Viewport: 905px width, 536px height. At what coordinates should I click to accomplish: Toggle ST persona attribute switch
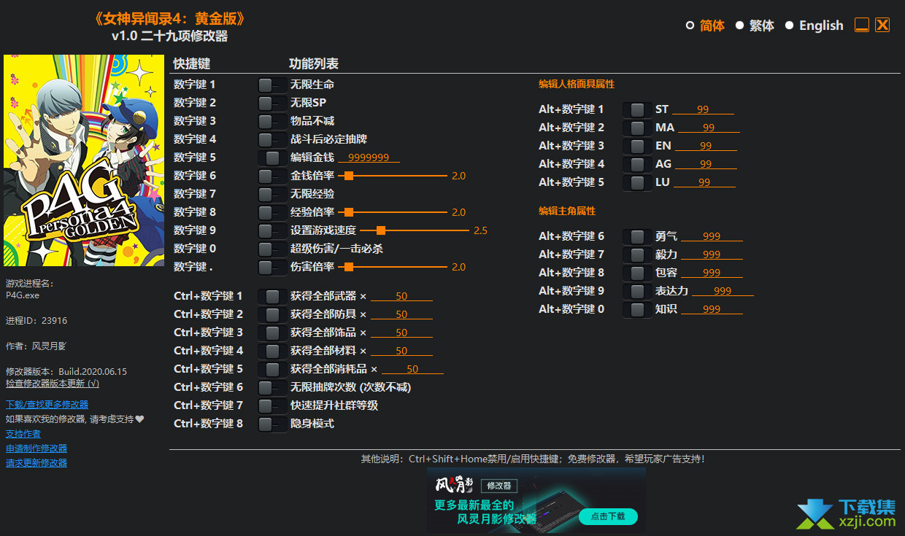point(637,109)
